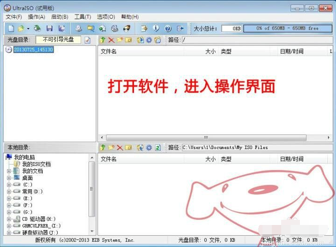Image resolution: width=336 pixels, height=247 pixels.
Task: Click the Info icon in main toolbar
Action: point(156,29)
